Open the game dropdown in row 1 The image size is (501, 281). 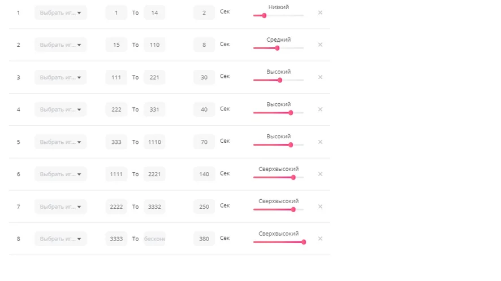pyautogui.click(x=61, y=12)
